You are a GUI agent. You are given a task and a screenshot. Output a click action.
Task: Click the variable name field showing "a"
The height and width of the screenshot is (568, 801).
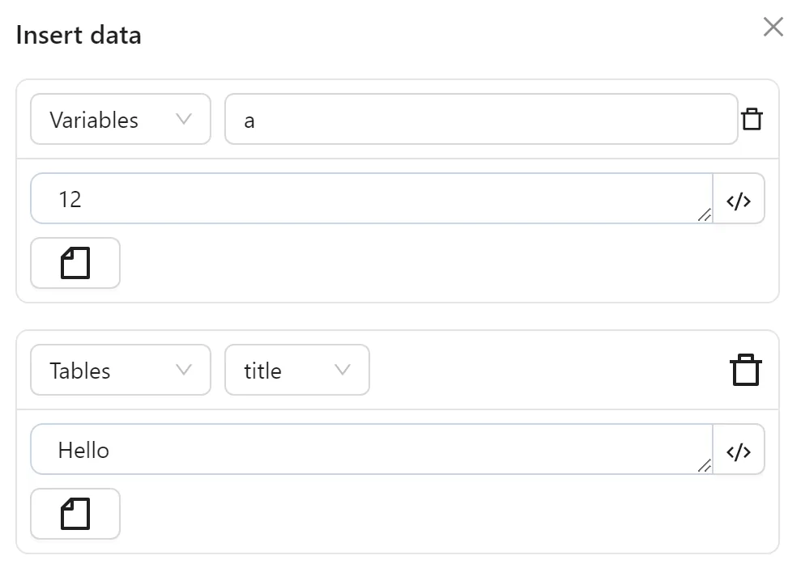point(481,119)
